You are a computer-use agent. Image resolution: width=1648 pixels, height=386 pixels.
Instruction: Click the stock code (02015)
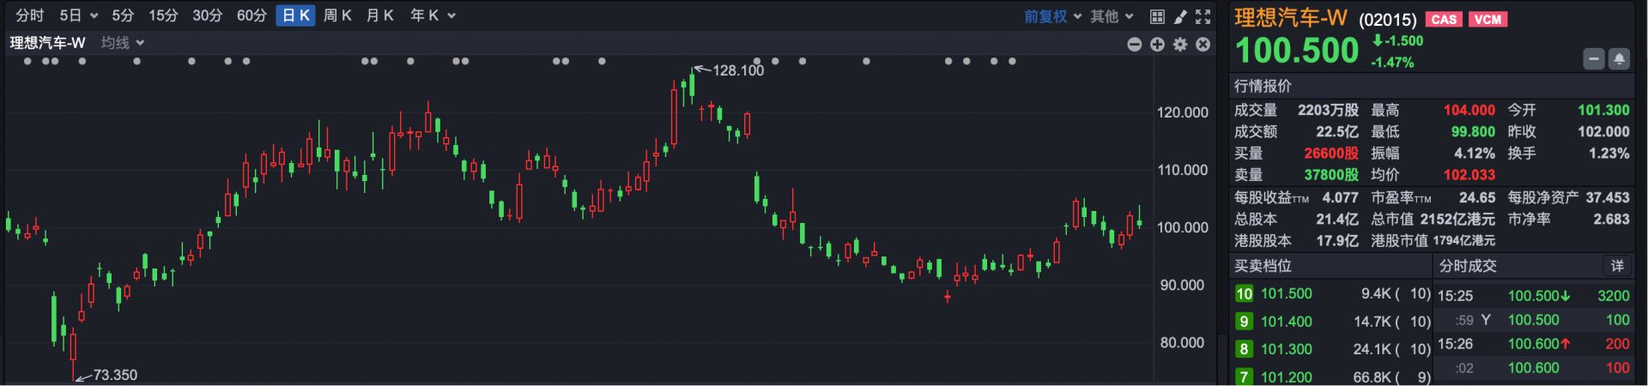(1387, 19)
